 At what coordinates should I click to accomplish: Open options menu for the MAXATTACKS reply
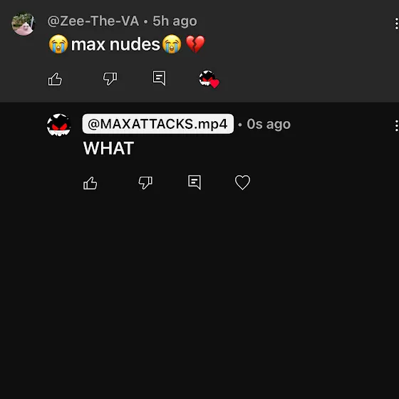click(396, 126)
